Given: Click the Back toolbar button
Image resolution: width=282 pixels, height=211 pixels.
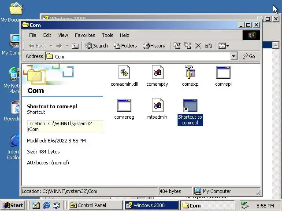Looking at the screenshot, I should click(x=37, y=46).
